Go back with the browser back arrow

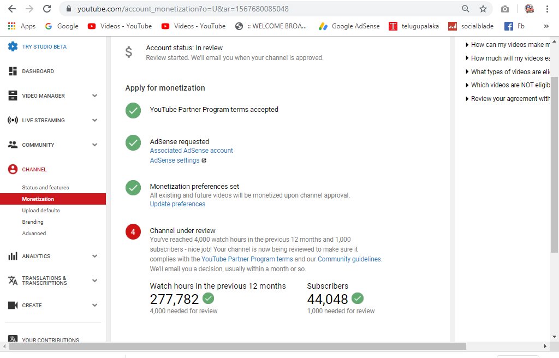coord(12,9)
